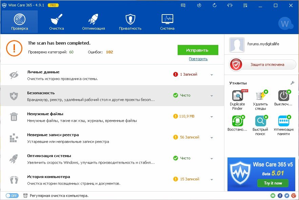Screen dimensions: 299x200
Task: Click the Неверные записи реестра heading
Action: (x=53, y=135)
